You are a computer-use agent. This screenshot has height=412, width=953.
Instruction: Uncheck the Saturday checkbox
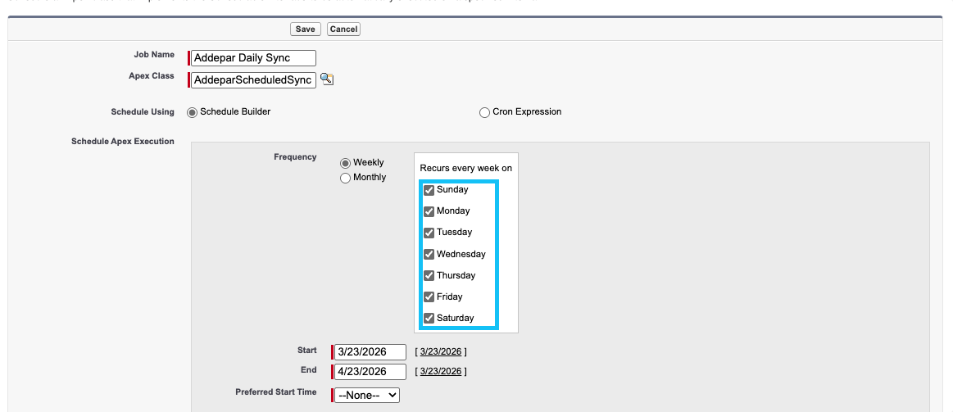(429, 319)
